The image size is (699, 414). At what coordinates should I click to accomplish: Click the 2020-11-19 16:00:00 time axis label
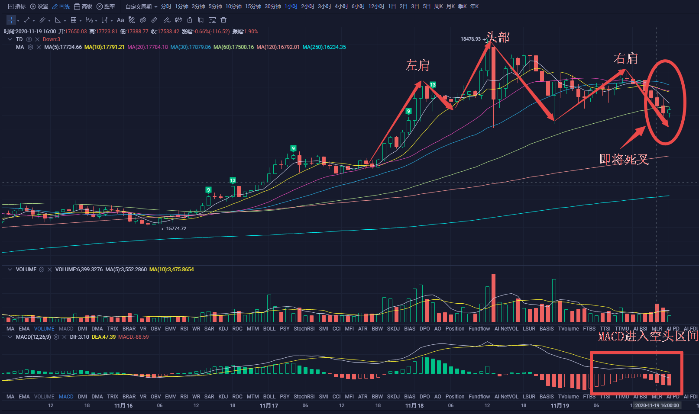point(657,405)
